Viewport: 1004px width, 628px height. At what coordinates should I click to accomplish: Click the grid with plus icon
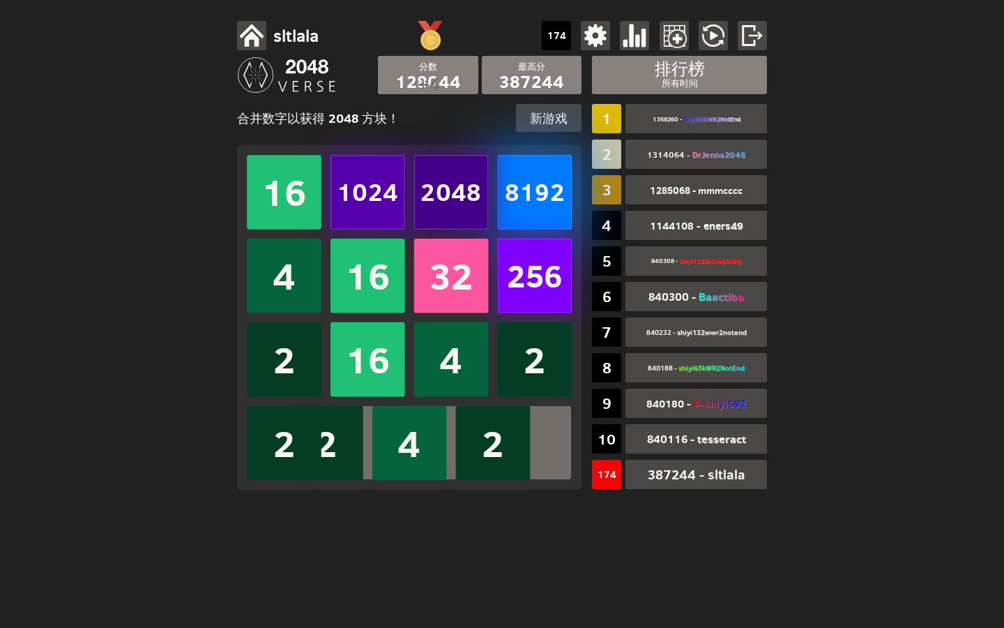pos(674,36)
